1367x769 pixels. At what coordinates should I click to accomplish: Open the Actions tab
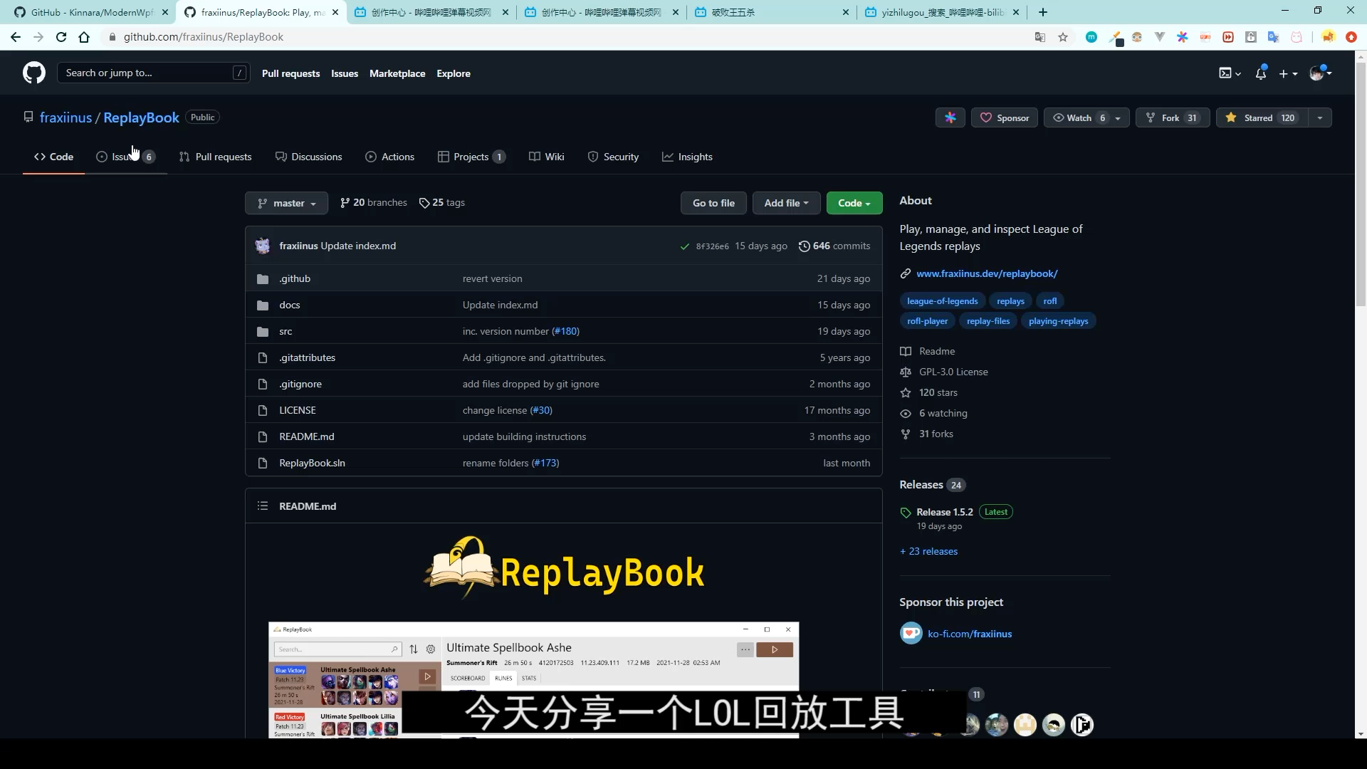389,157
